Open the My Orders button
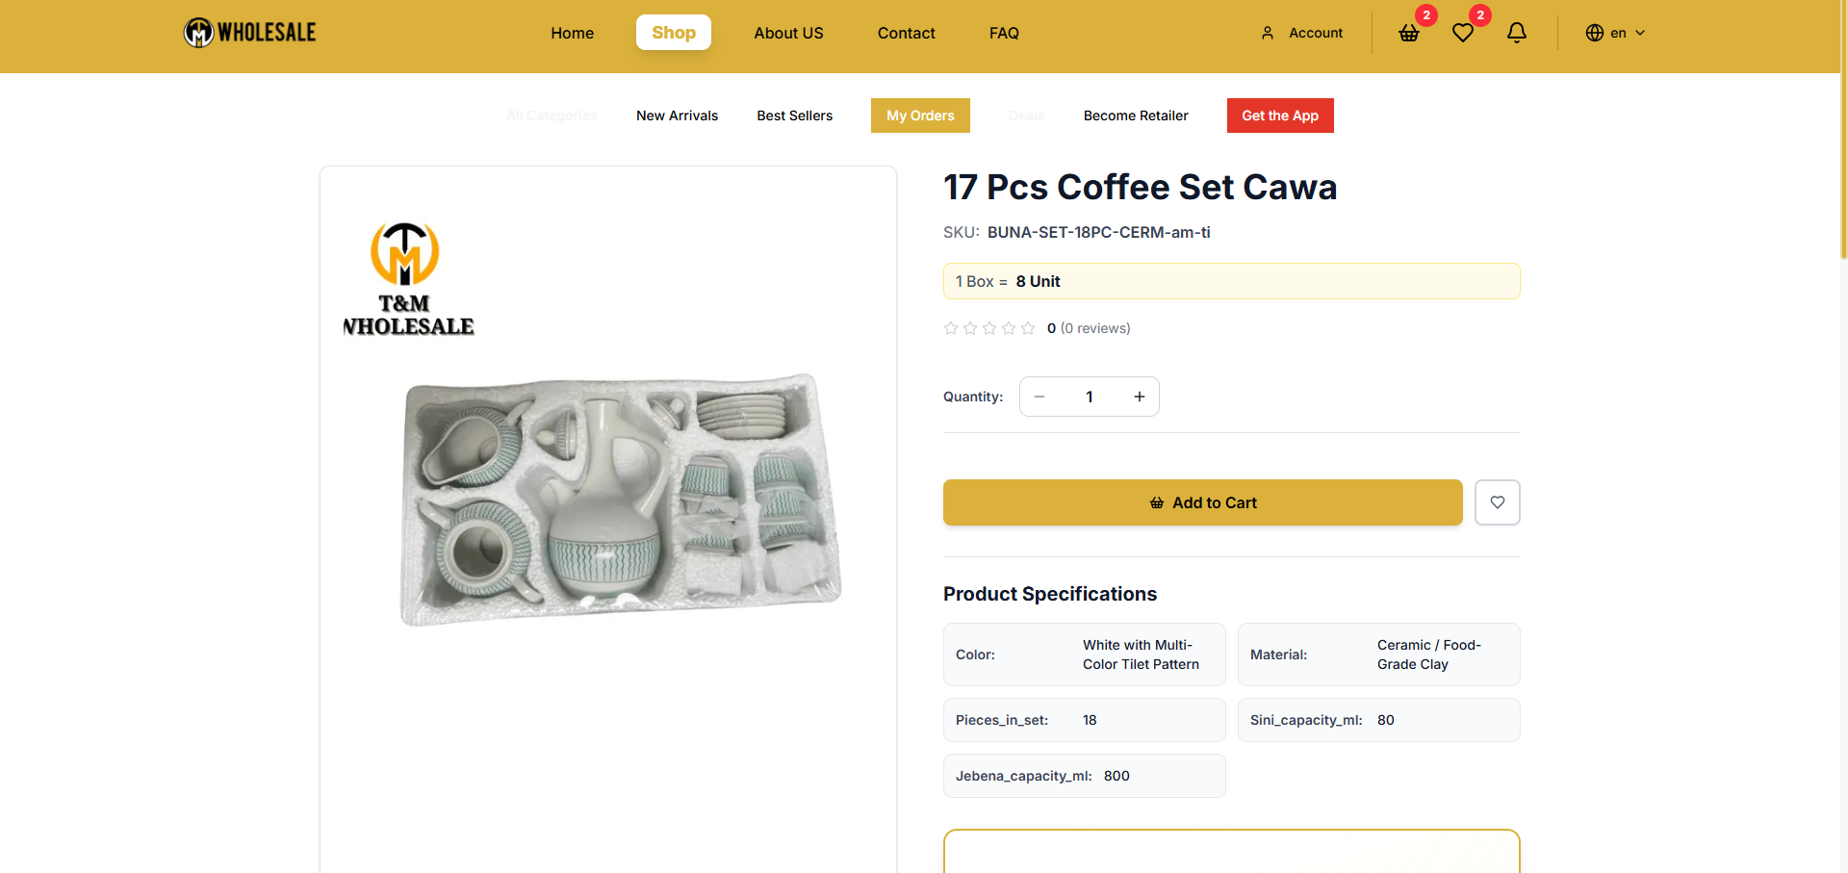1848x873 pixels. (x=920, y=116)
